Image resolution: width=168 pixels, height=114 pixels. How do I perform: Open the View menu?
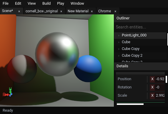(x=31, y=4)
